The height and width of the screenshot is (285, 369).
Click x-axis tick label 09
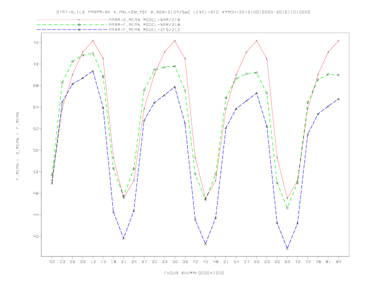(x=82, y=262)
